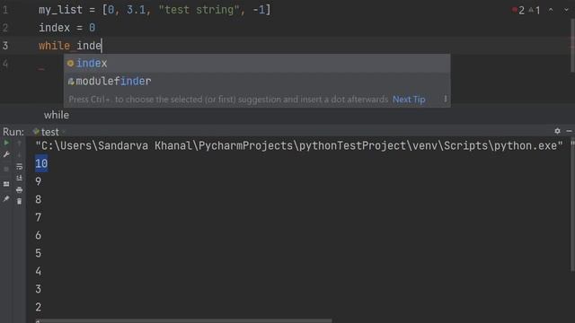
Task: Go to previous highlighted error arrow
Action: [551, 10]
